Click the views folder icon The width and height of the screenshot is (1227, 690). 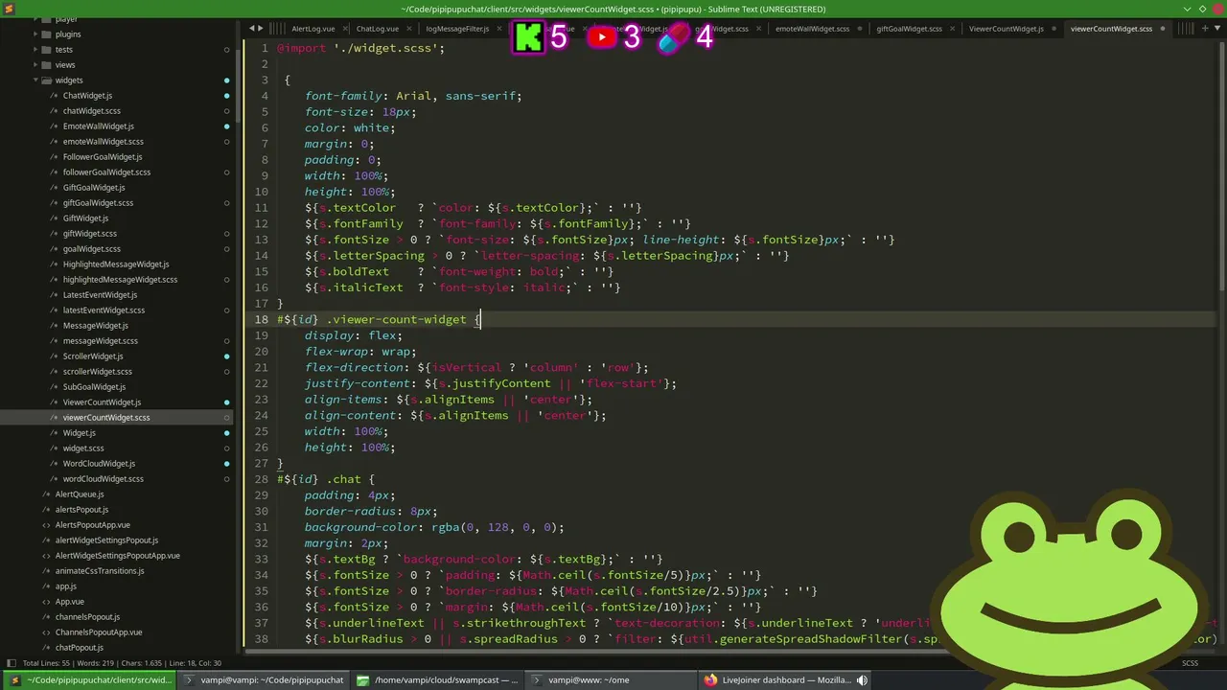[x=47, y=65]
